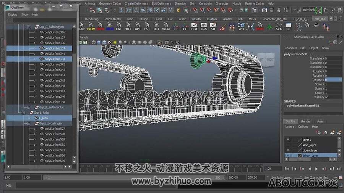Click the WH shelf icon
The height and width of the screenshot is (193, 344).
click(241, 27)
